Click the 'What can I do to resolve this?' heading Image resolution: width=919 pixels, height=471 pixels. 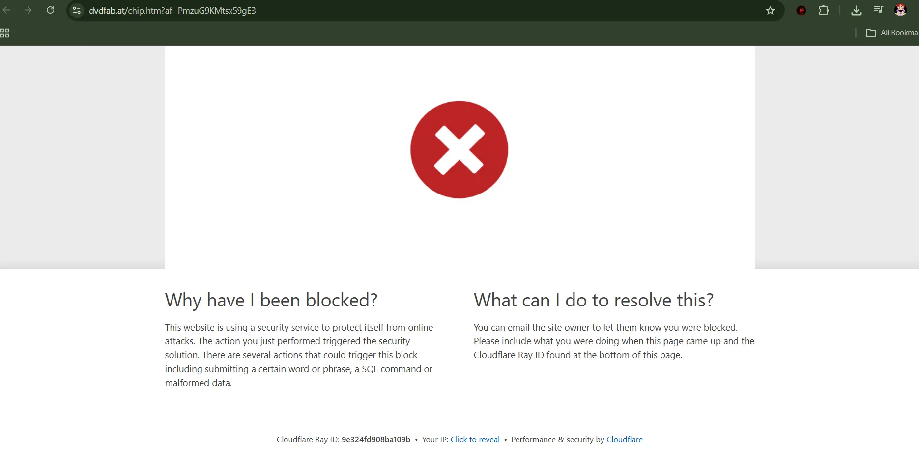tap(594, 300)
